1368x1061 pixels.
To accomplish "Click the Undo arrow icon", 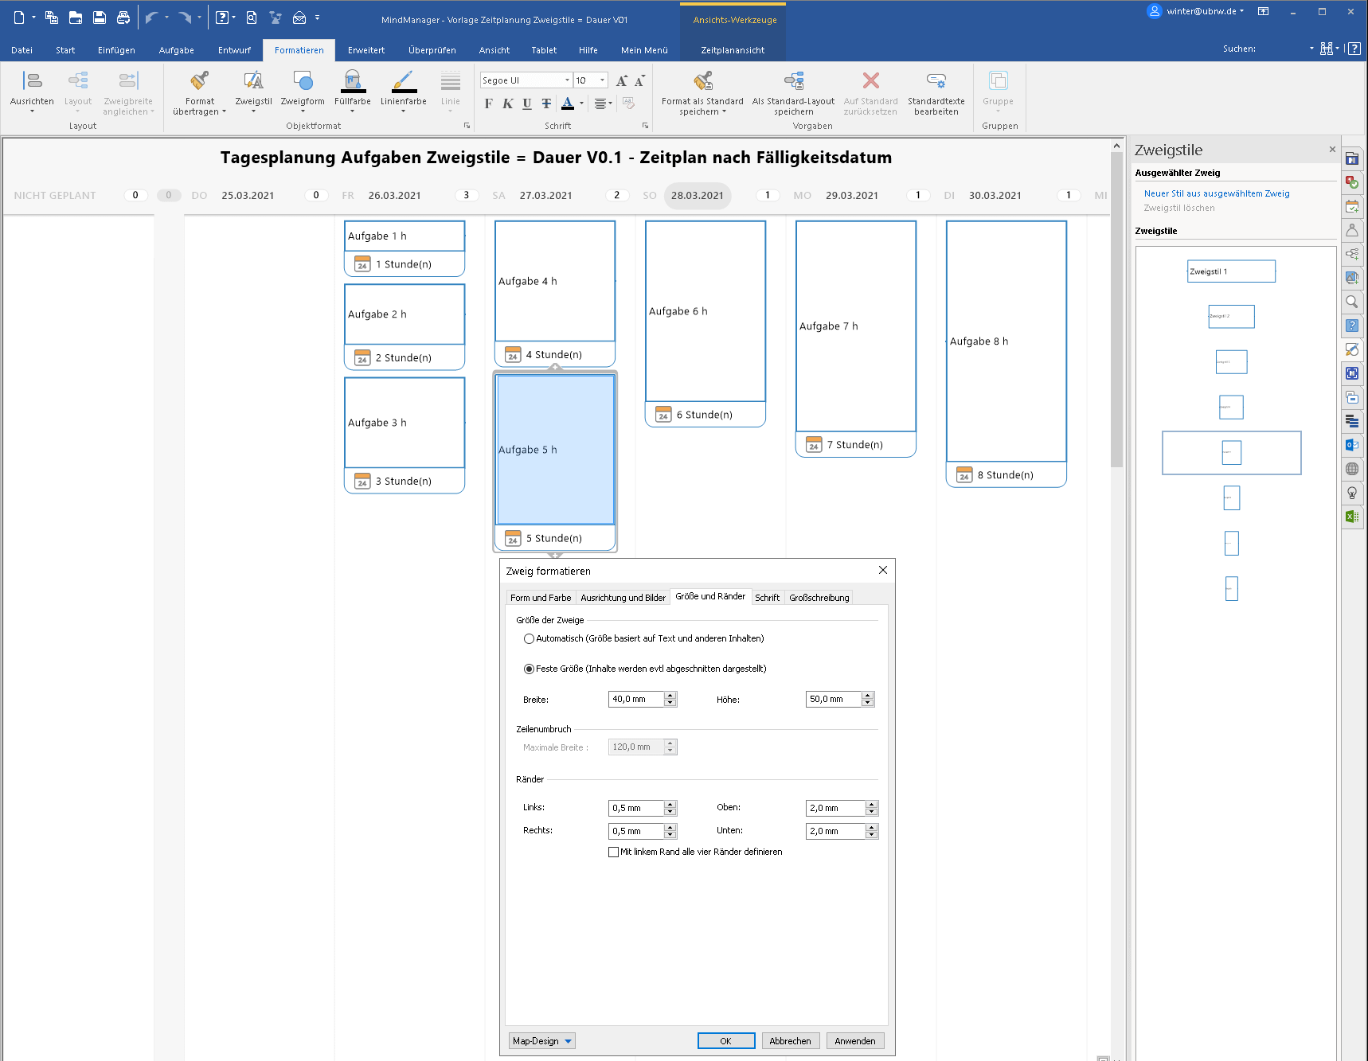I will click(x=151, y=18).
